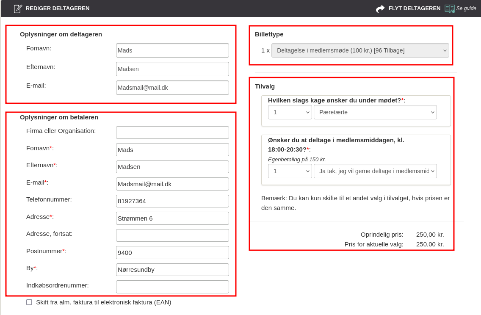Click the 'Hvilken slags kage ønsker du' question

[x=337, y=100]
